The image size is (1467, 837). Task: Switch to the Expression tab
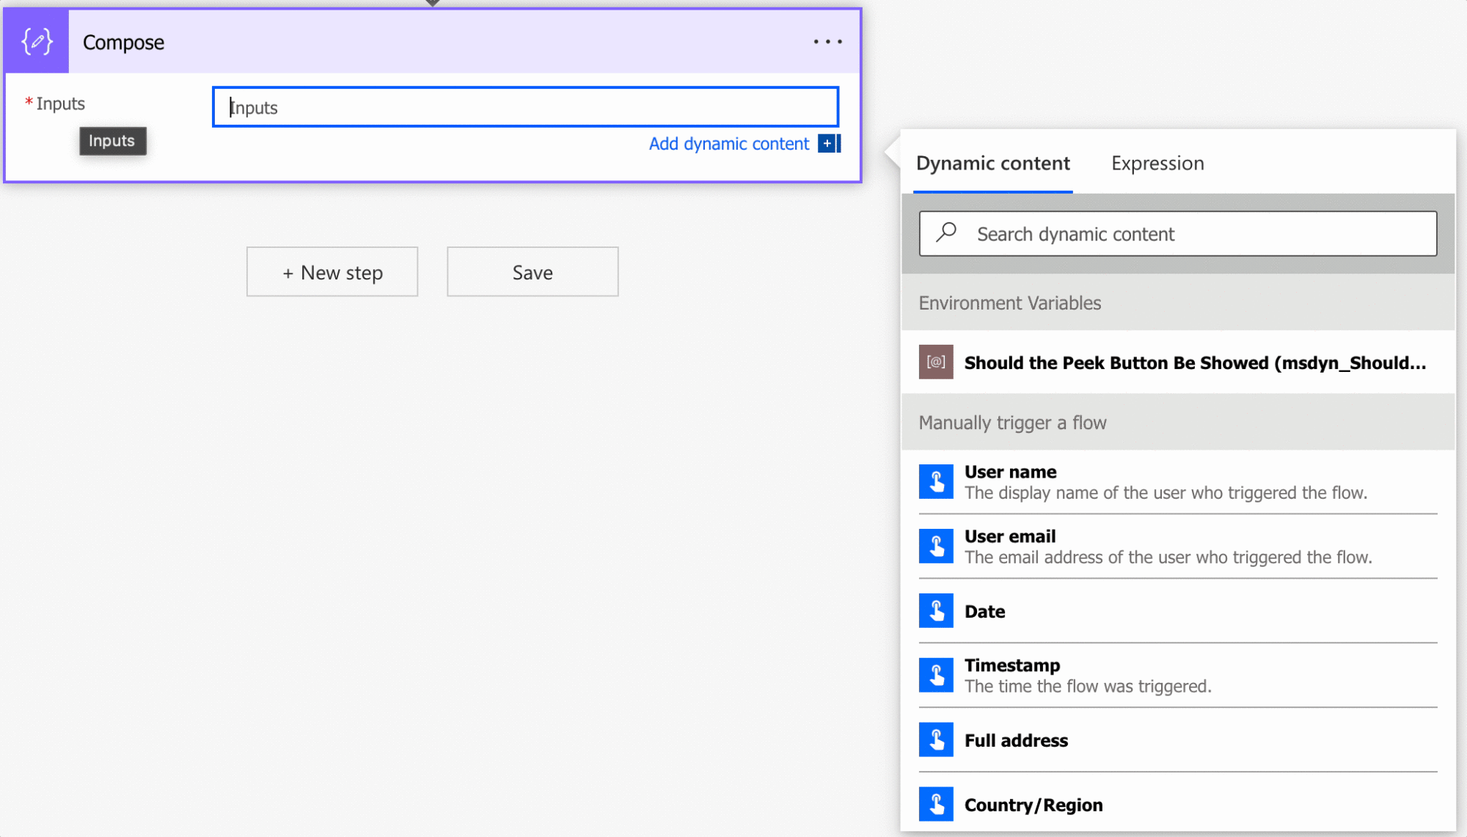[1157, 163]
